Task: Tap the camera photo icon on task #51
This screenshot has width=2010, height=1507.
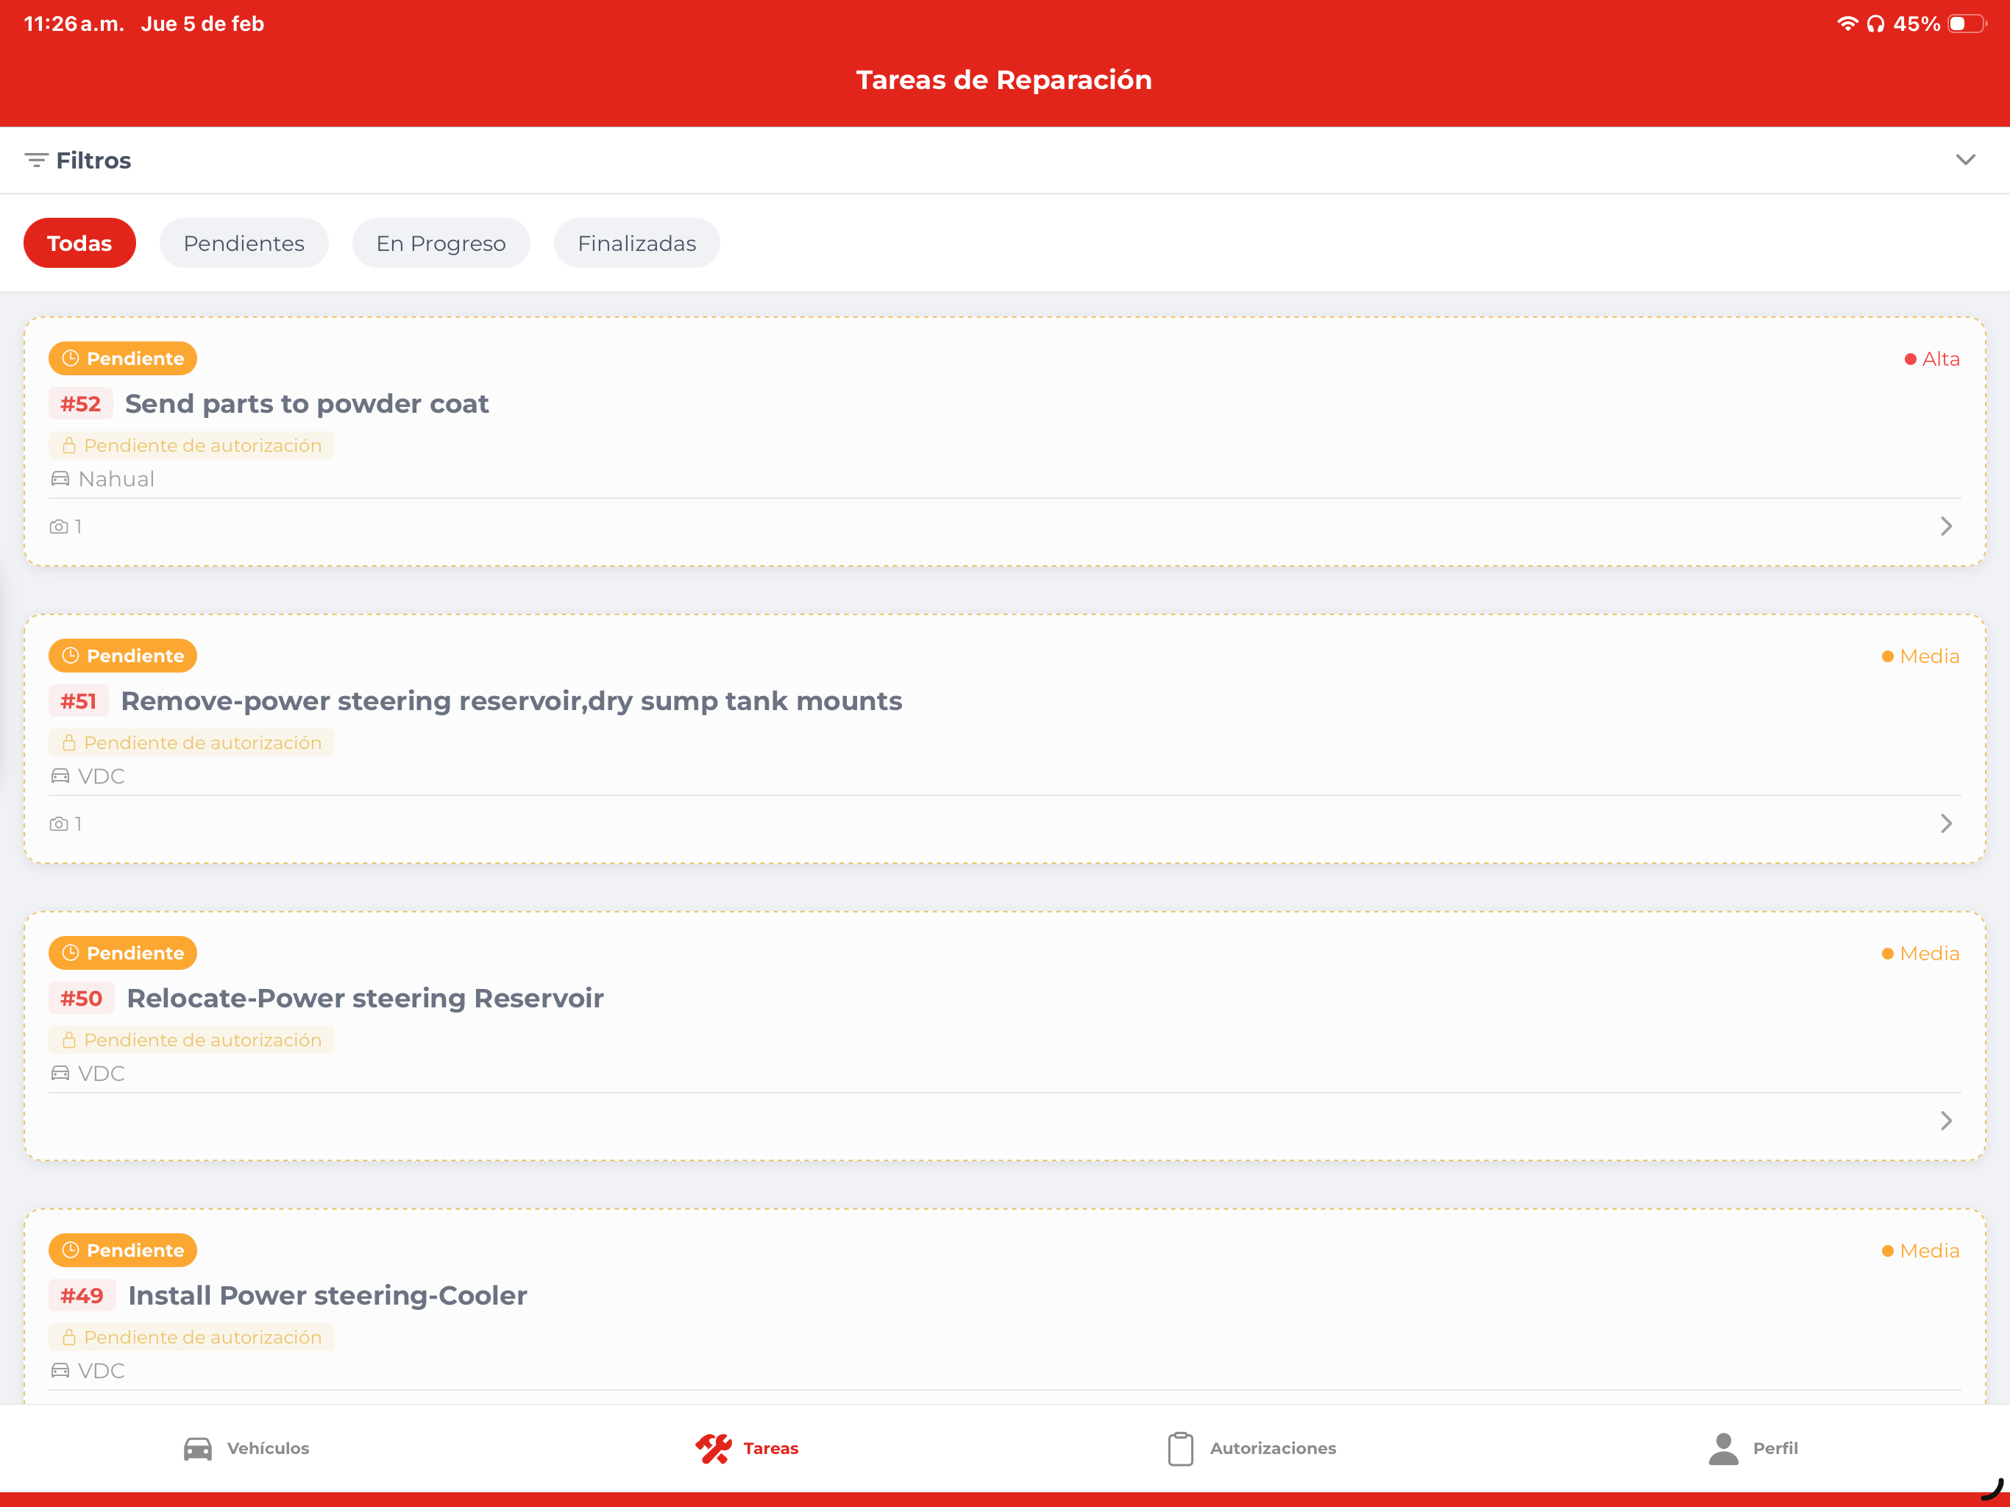Action: pos(59,823)
